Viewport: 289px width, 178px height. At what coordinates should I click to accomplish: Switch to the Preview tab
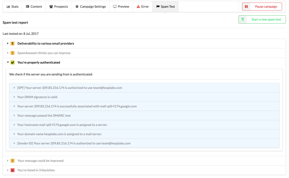[121, 7]
